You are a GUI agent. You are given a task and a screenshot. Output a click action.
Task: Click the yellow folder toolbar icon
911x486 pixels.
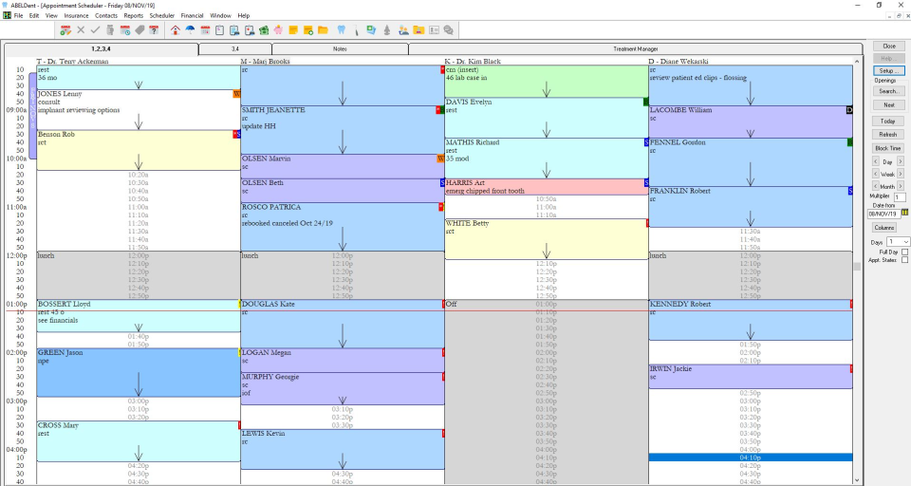(x=323, y=30)
